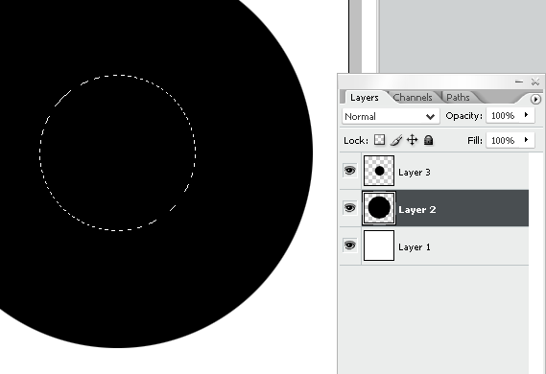This screenshot has height=374, width=546.
Task: Click the Opacity label
Action: [x=464, y=116]
